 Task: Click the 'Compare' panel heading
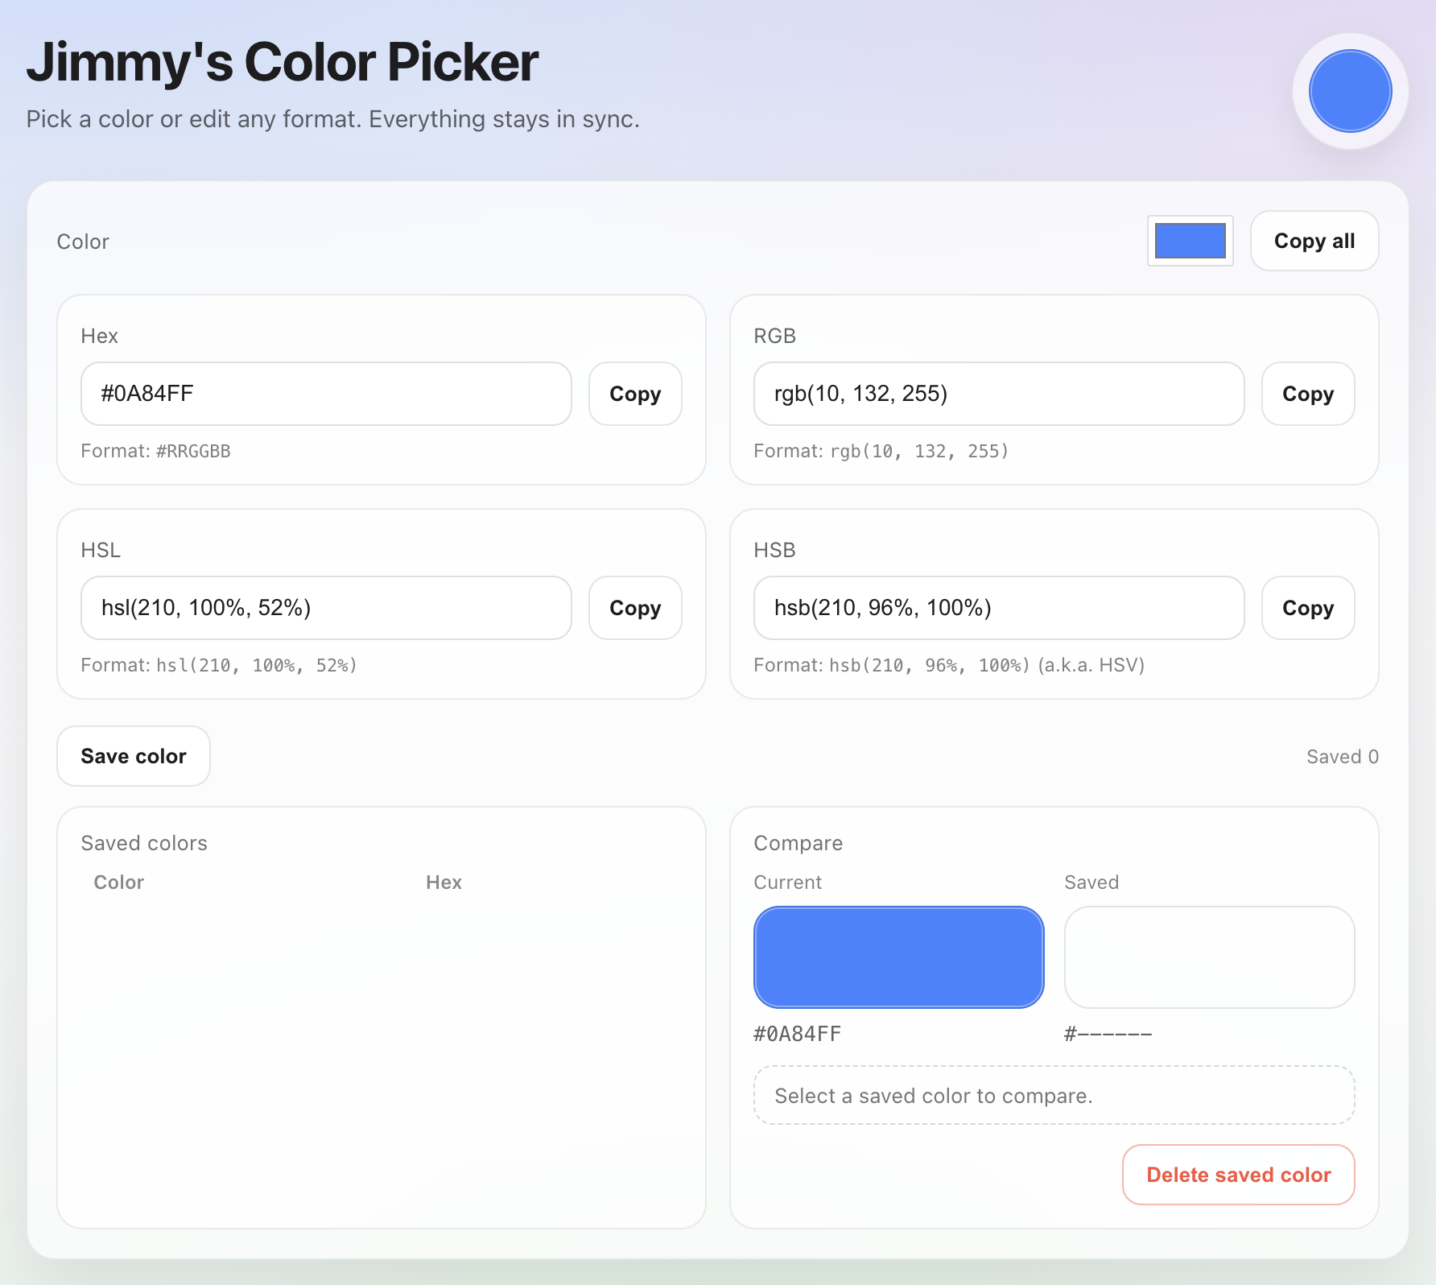[798, 843]
